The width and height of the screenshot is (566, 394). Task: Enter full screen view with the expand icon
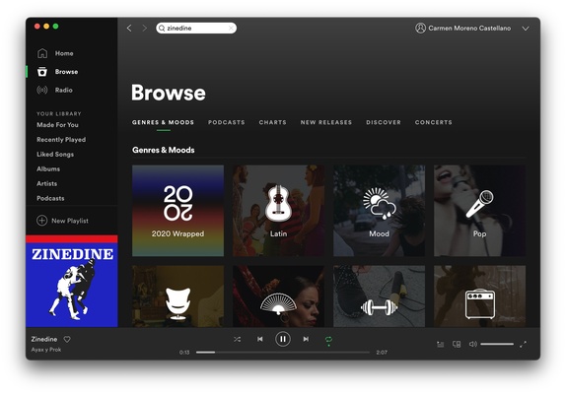[523, 344]
